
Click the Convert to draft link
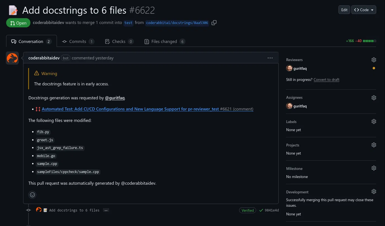[x=326, y=80]
